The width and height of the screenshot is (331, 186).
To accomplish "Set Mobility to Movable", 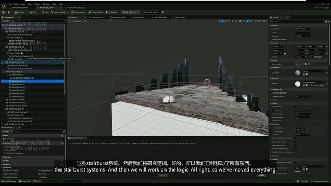I will coord(318,57).
